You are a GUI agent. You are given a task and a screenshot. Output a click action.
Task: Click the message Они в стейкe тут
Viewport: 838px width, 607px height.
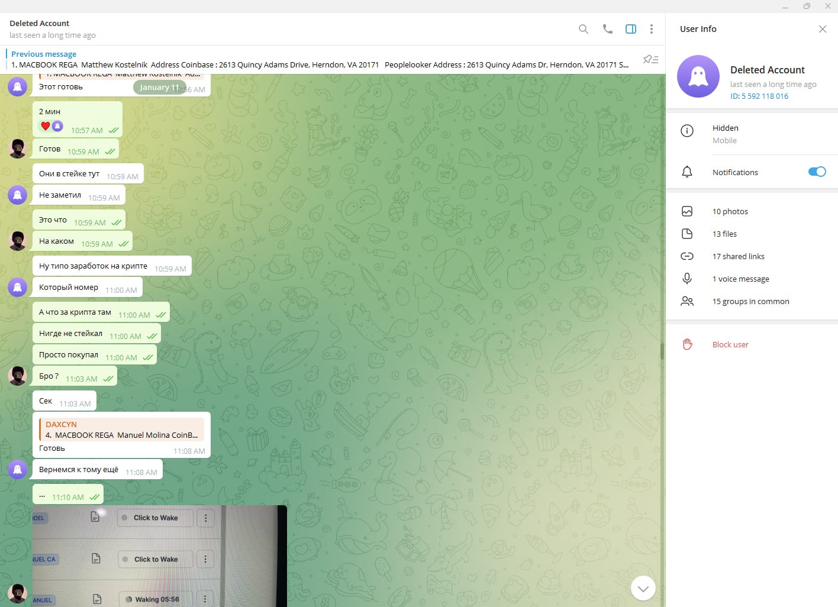88,174
